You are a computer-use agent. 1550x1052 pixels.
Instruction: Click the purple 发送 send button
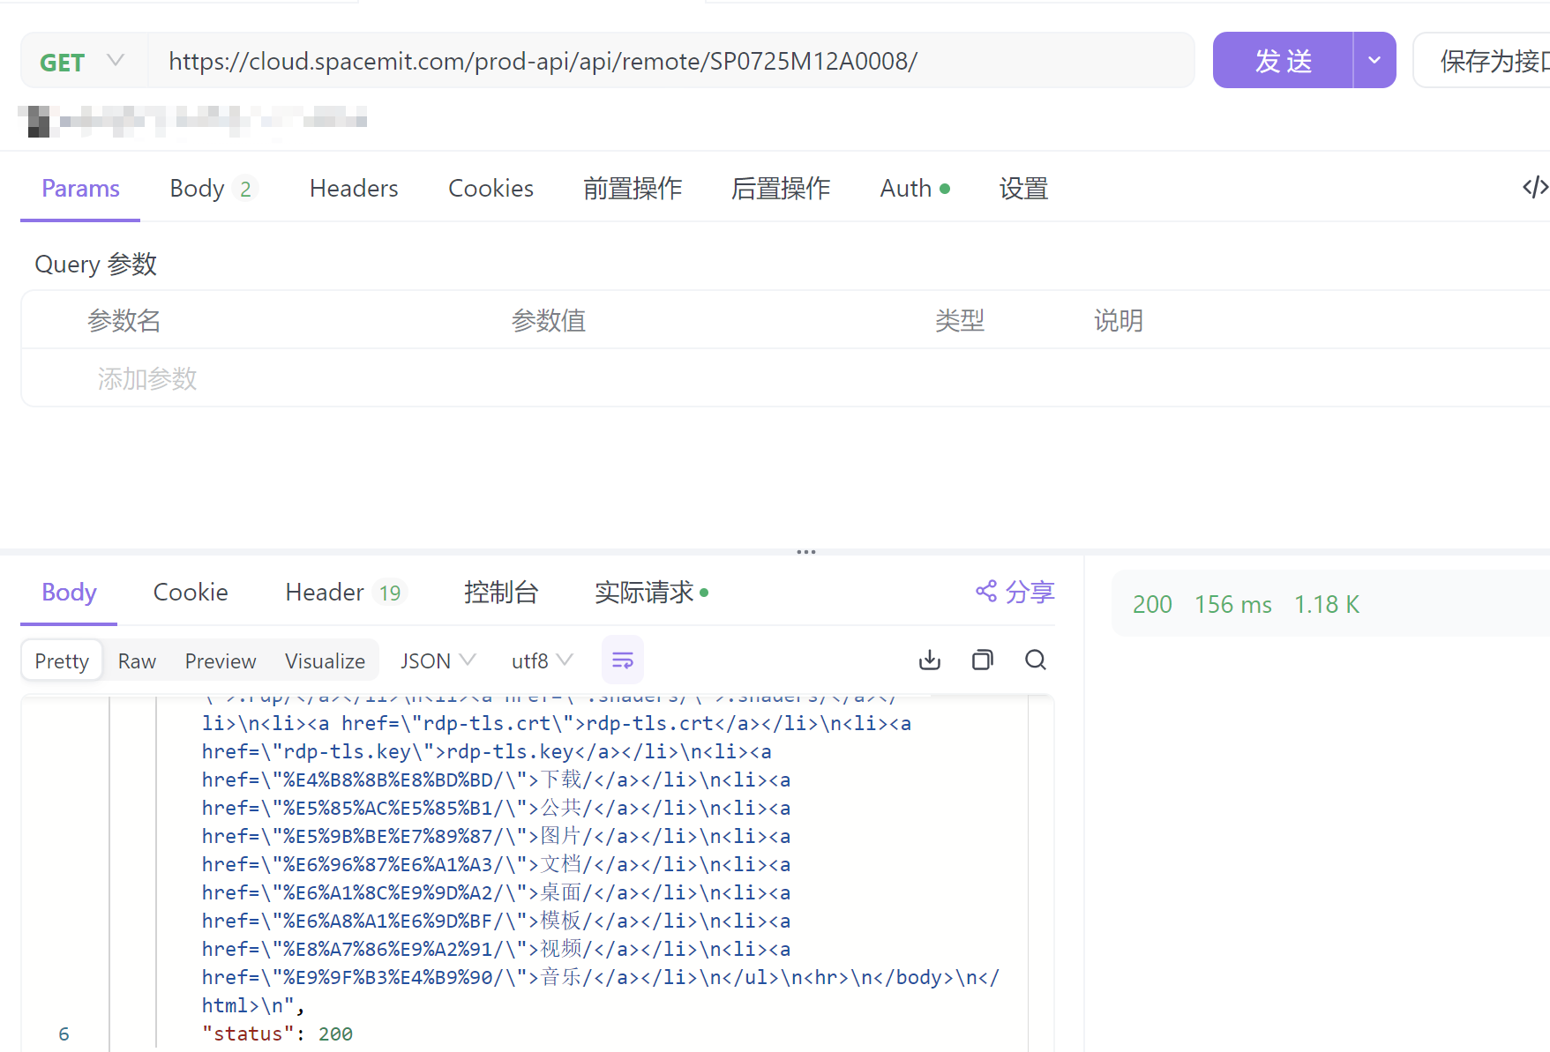1283,61
